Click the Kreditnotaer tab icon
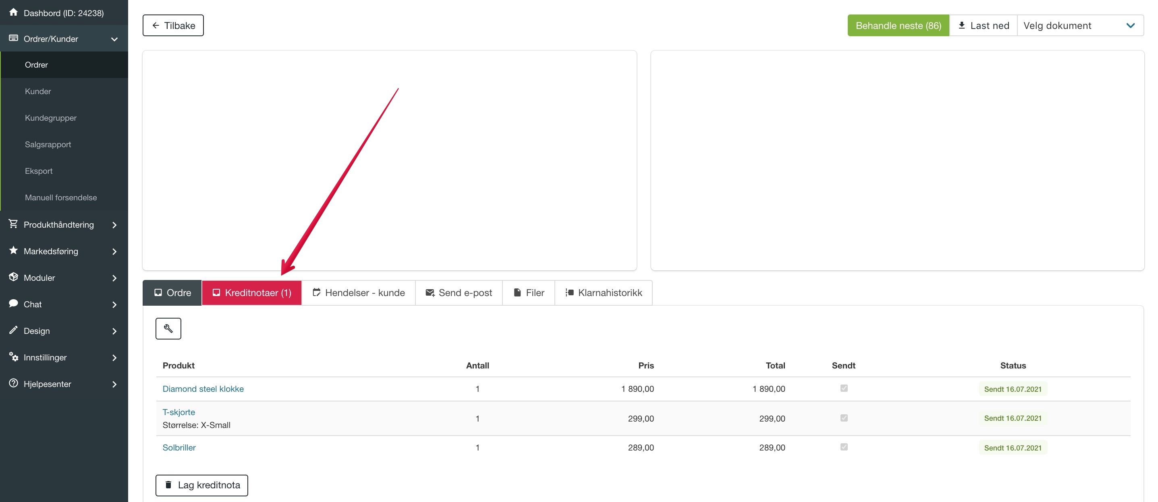The height and width of the screenshot is (502, 1158). [216, 292]
